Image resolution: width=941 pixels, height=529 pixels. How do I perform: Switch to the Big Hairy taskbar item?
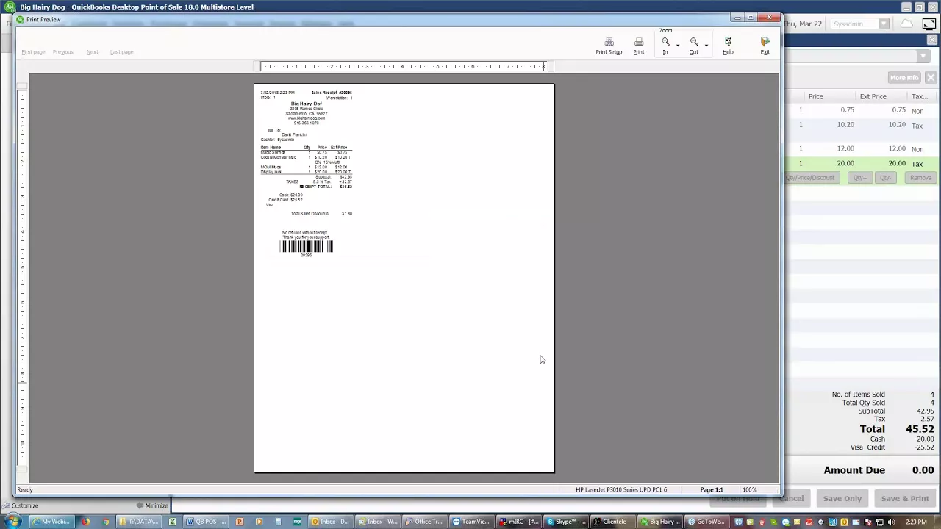click(x=659, y=522)
